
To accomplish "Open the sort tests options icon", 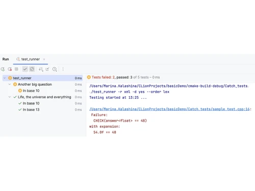I will point(41,69).
